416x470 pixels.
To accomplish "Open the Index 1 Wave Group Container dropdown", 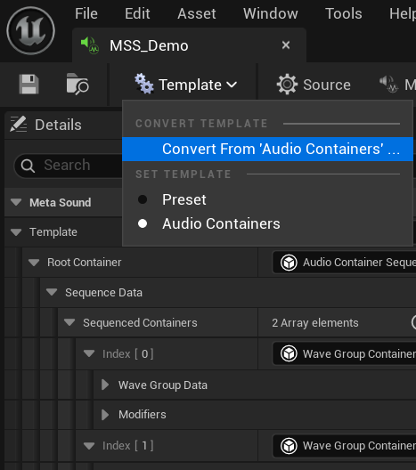I will tap(344, 446).
